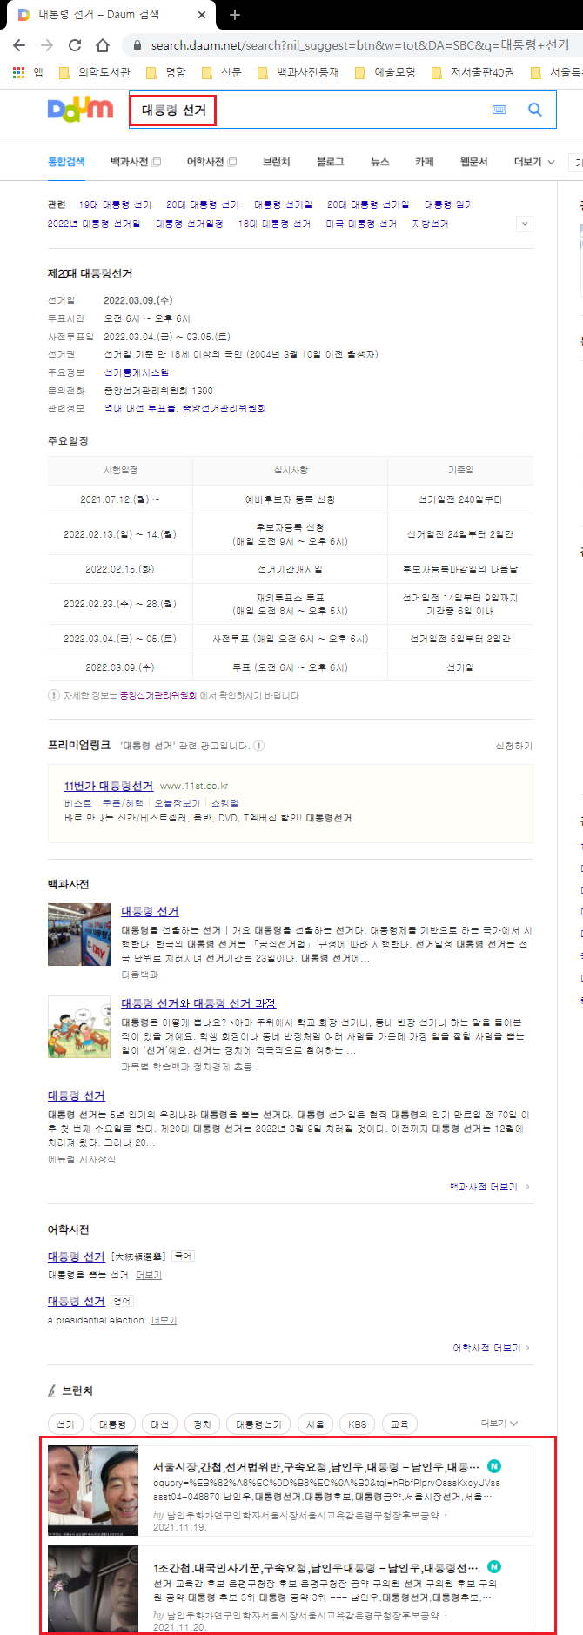
Task: Select the 통합검색 tab
Action: tap(66, 162)
